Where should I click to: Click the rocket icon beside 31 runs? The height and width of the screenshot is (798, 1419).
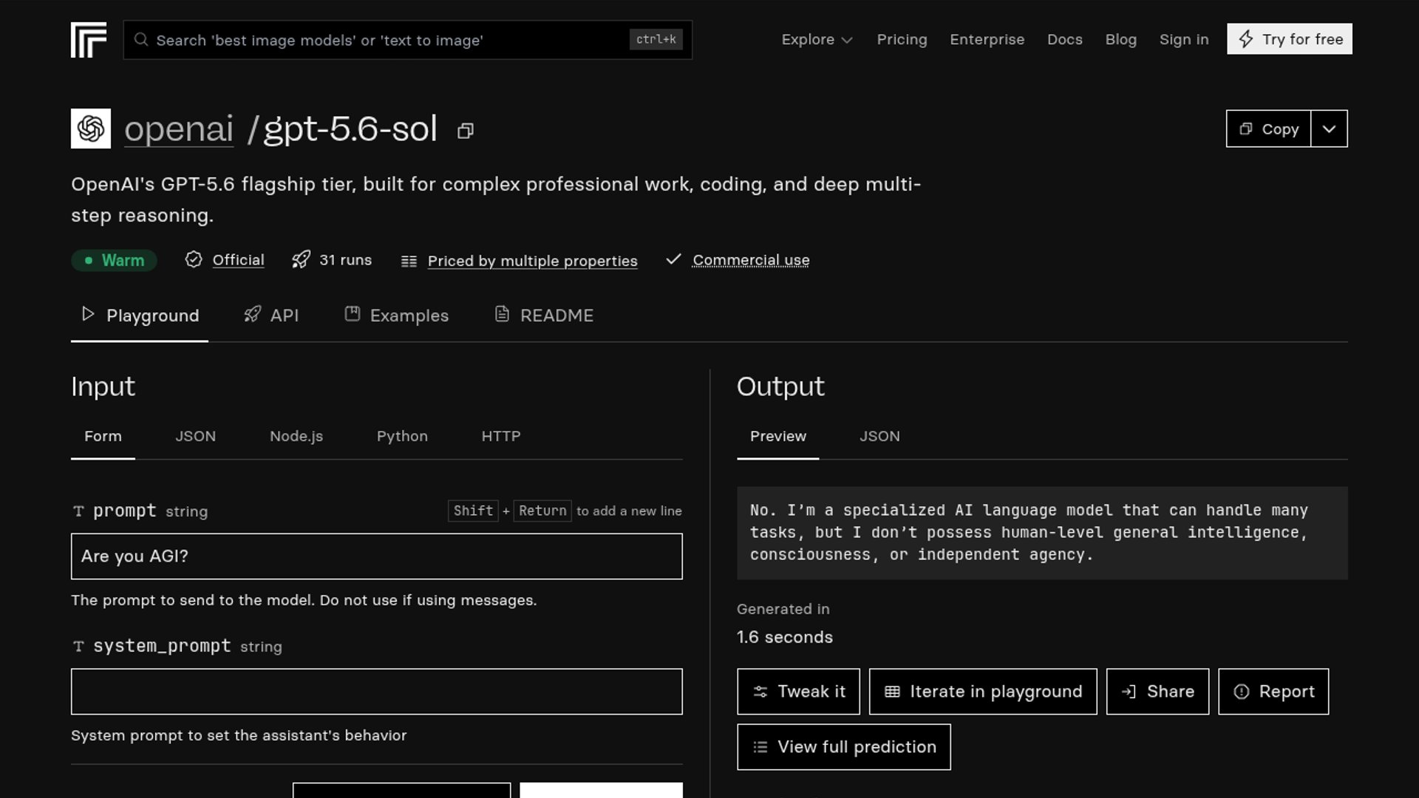(x=301, y=259)
